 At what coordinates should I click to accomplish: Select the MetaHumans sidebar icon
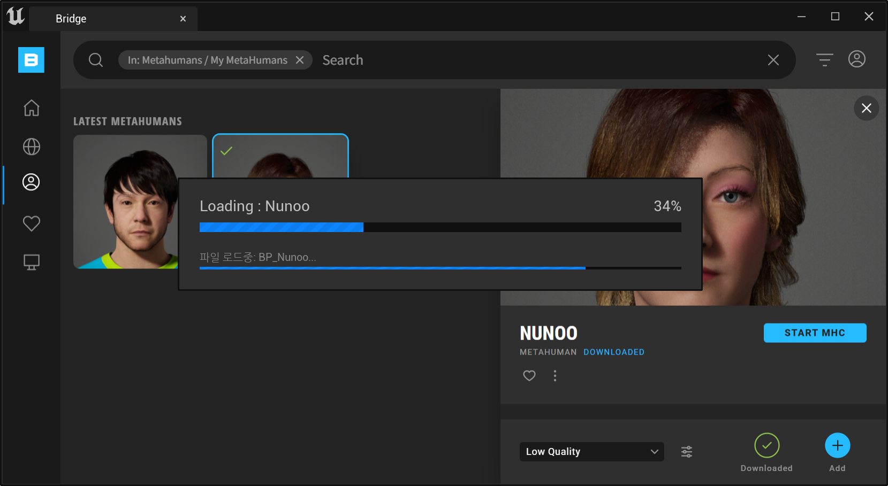pyautogui.click(x=31, y=182)
